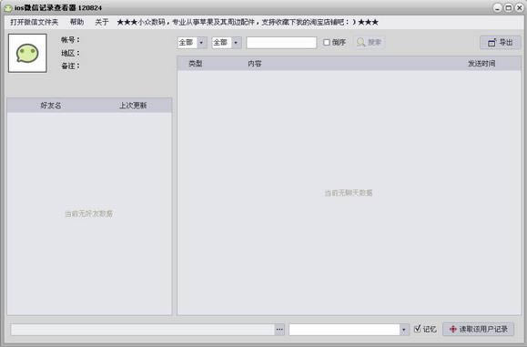Maximize the window

click(509, 7)
